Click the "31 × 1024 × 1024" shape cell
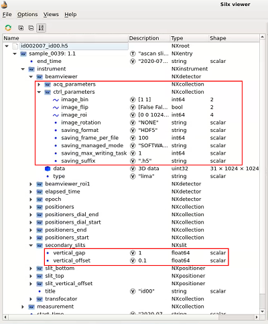Screen dimensions: 268x324 [x=234, y=169]
